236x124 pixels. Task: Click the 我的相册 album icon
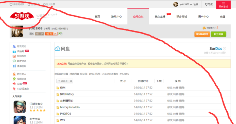pyautogui.click(x=14, y=56)
